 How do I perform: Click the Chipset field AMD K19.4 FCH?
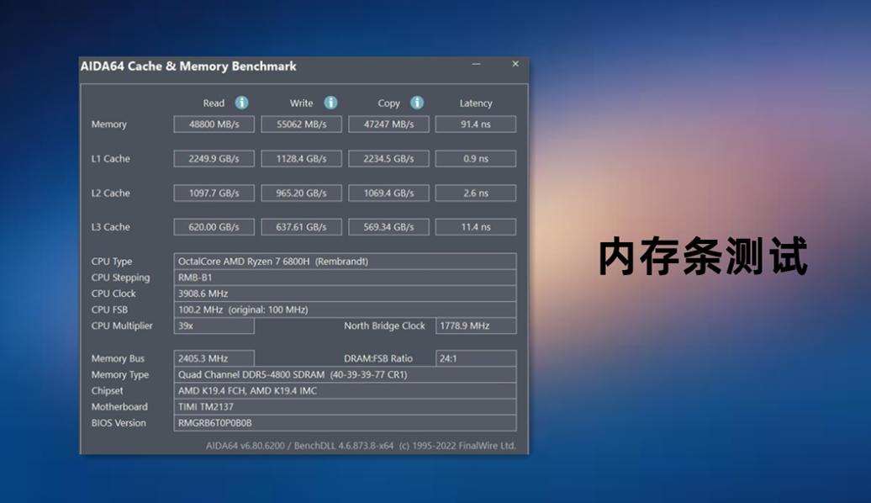pyautogui.click(x=345, y=390)
